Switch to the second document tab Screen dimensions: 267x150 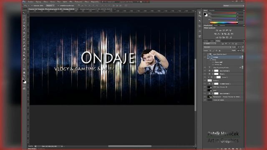96,9
